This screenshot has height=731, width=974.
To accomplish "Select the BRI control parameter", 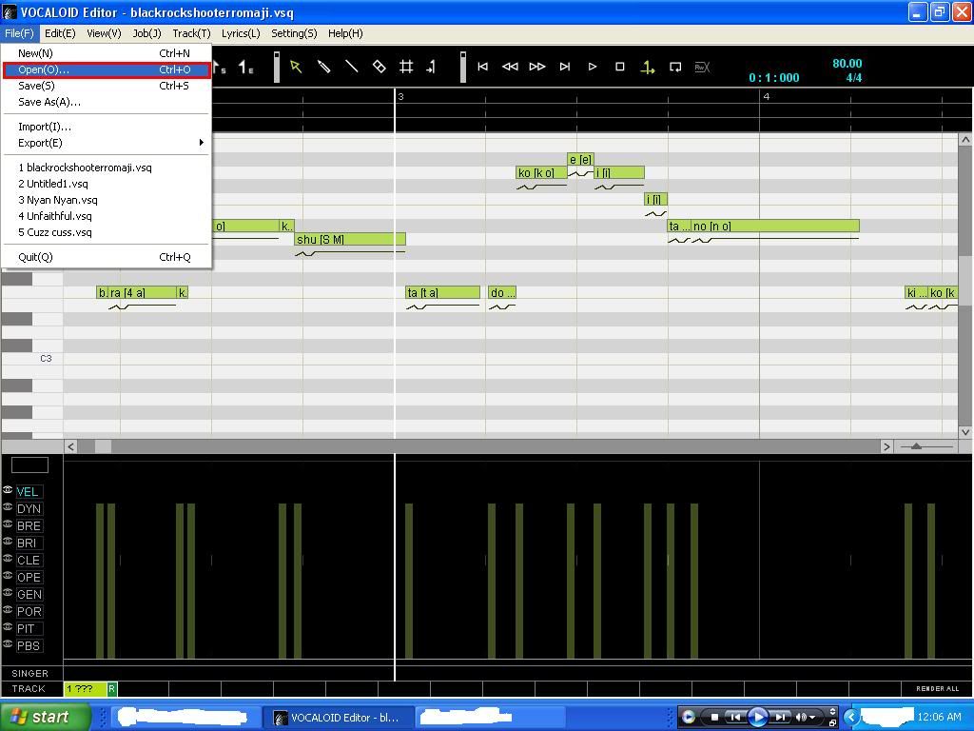I will click(29, 543).
